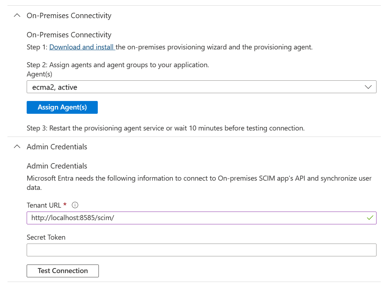Click the red required asterisk by Tenant URL

click(65, 204)
